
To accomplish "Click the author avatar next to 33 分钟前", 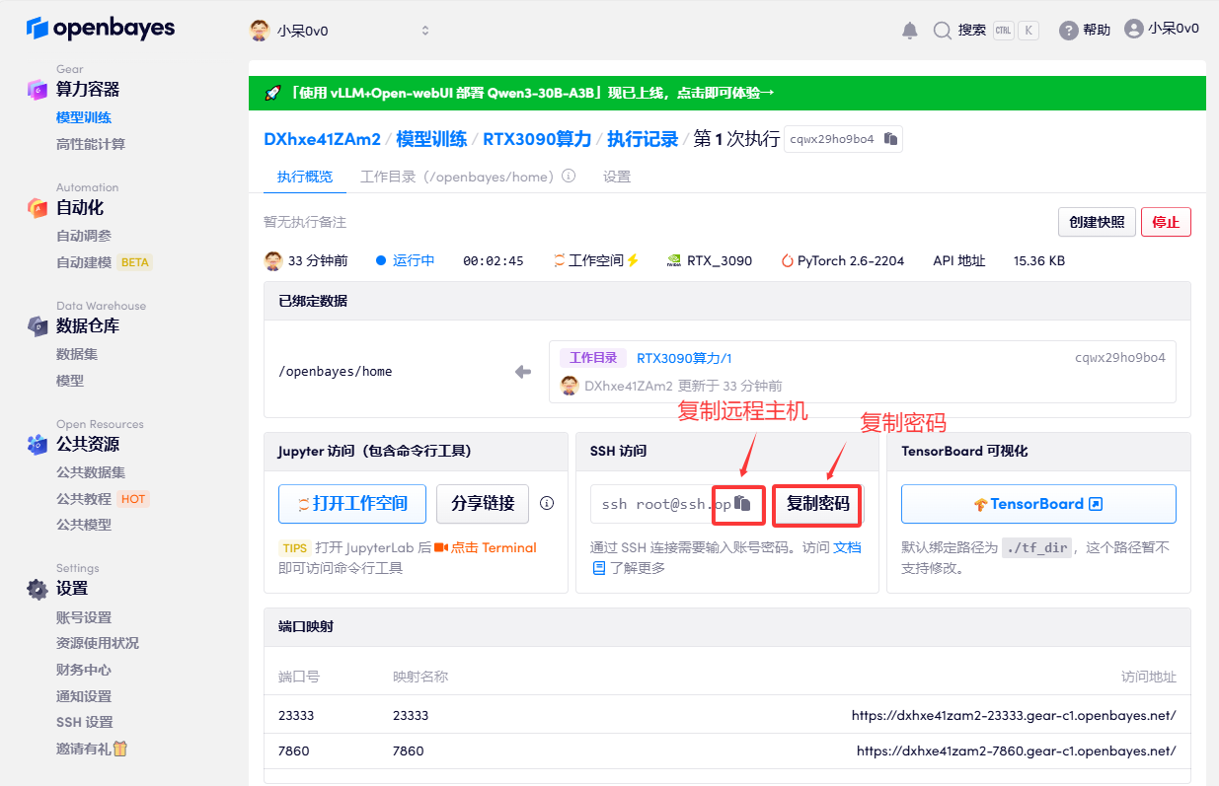I will click(273, 261).
